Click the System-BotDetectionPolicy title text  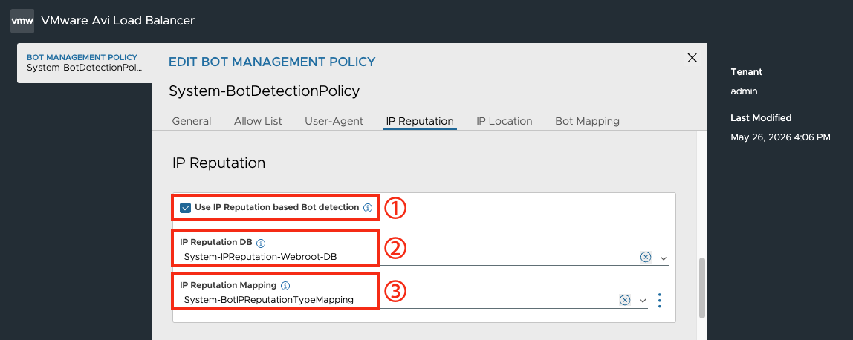[x=265, y=91]
